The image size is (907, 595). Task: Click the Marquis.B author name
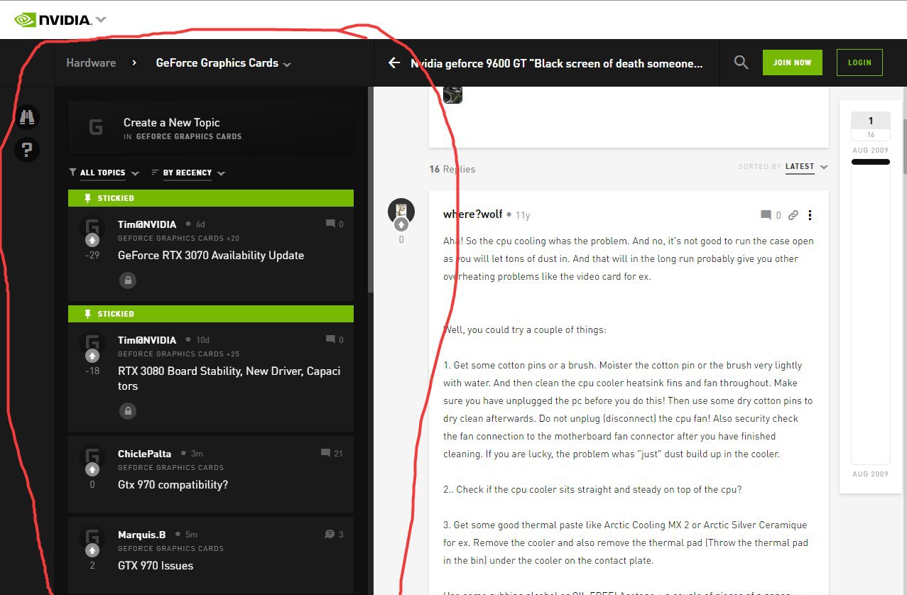point(142,535)
